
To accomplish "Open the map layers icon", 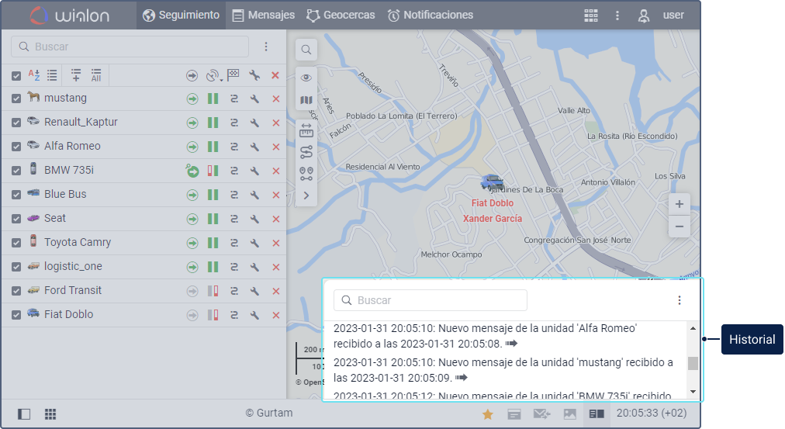I will pos(306,101).
